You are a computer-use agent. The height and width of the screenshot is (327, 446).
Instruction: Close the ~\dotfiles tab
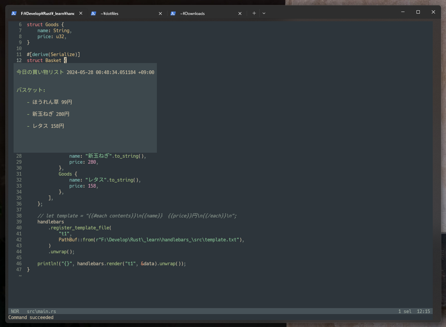point(160,13)
